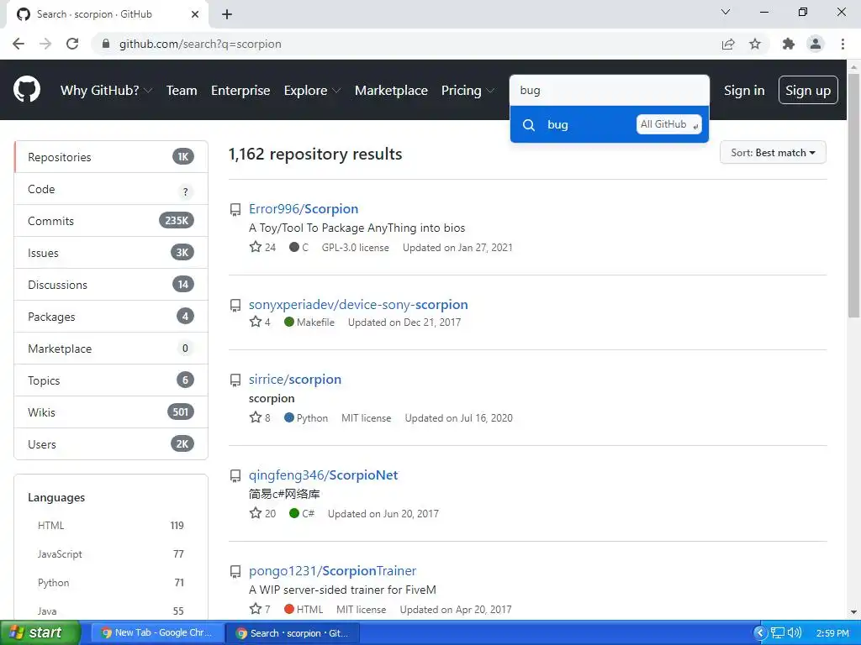
Task: Select the Packages search filter
Action: pyautogui.click(x=111, y=317)
